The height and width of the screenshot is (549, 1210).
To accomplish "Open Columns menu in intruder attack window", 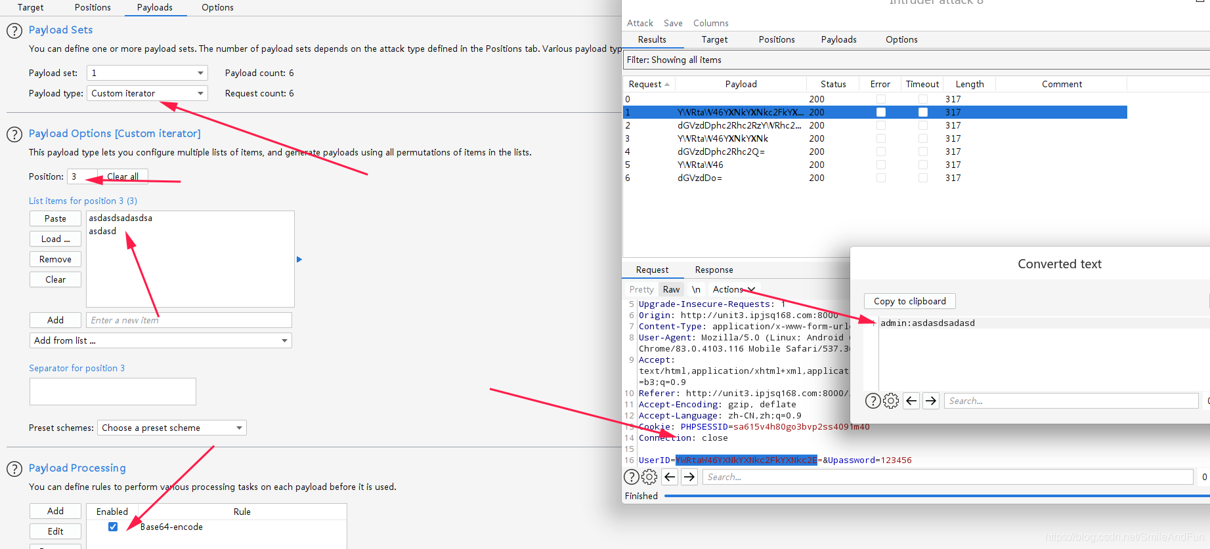I will [x=711, y=23].
